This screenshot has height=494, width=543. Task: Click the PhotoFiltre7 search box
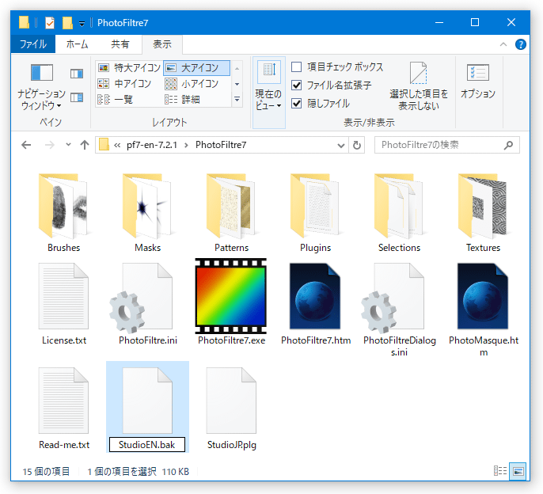coord(446,145)
